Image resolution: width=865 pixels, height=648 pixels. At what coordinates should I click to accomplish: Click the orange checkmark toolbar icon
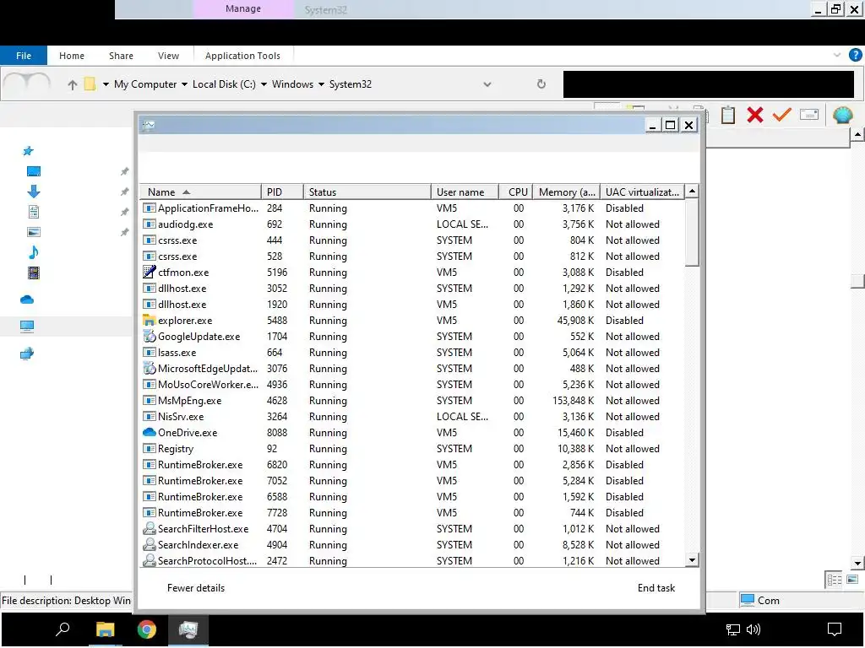tap(781, 115)
